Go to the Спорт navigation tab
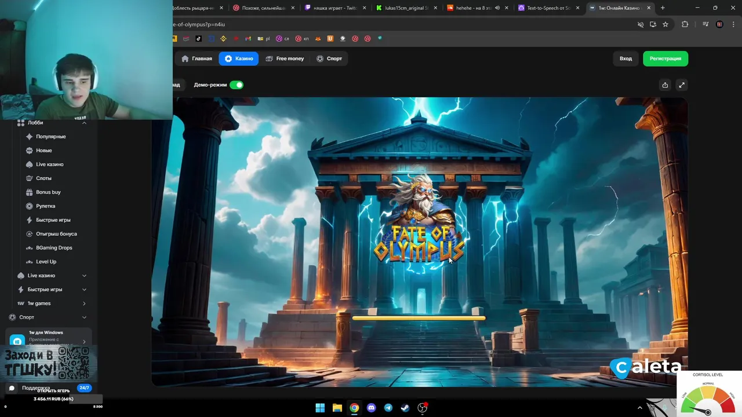Image resolution: width=742 pixels, height=417 pixels. (x=329, y=58)
